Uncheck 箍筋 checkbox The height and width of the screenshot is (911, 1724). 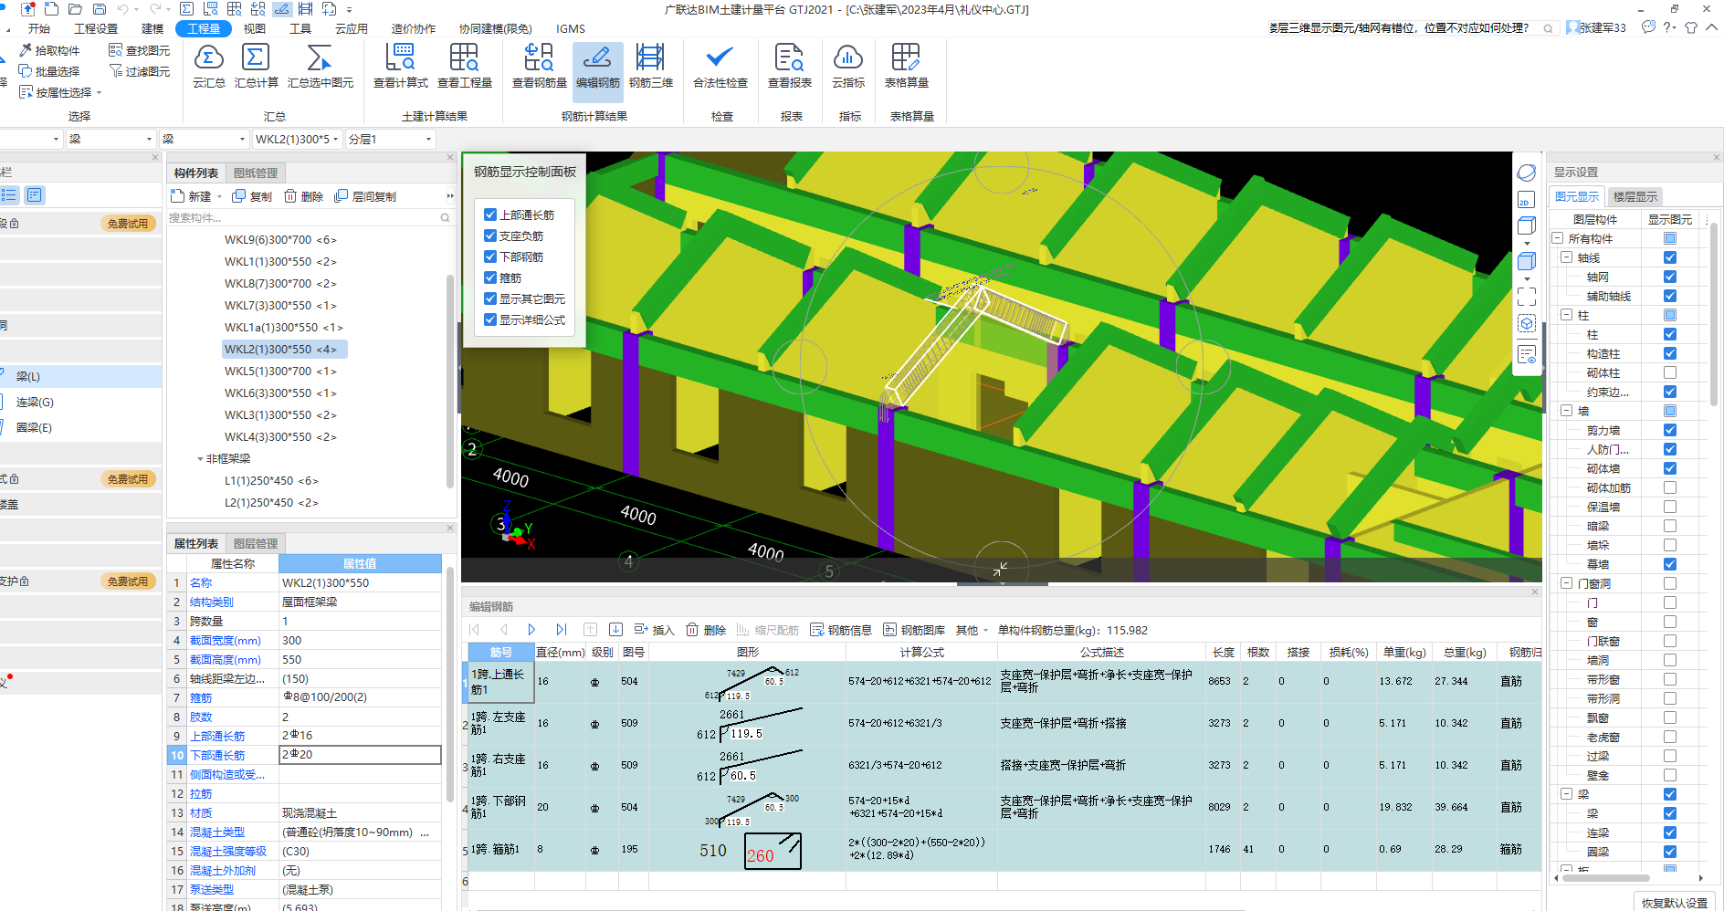coord(490,277)
